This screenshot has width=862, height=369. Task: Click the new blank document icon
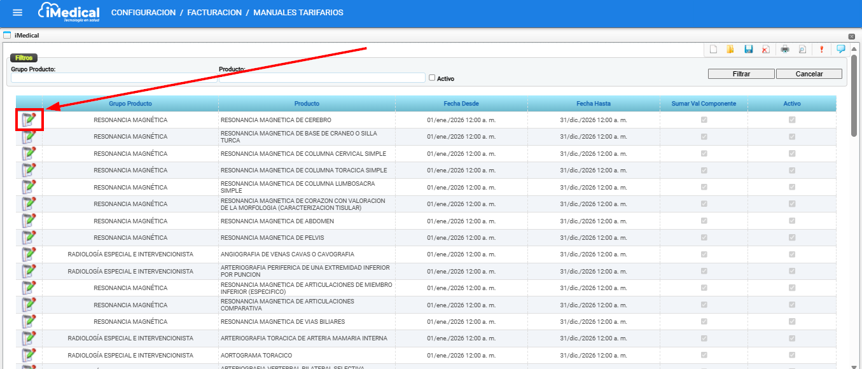pos(713,50)
